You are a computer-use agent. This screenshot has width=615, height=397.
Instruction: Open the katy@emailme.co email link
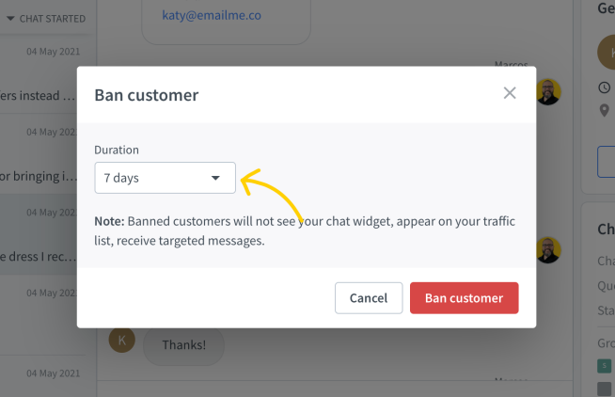(212, 15)
